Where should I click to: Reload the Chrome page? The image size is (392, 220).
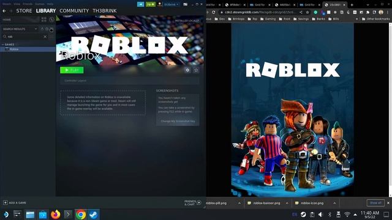213,12
